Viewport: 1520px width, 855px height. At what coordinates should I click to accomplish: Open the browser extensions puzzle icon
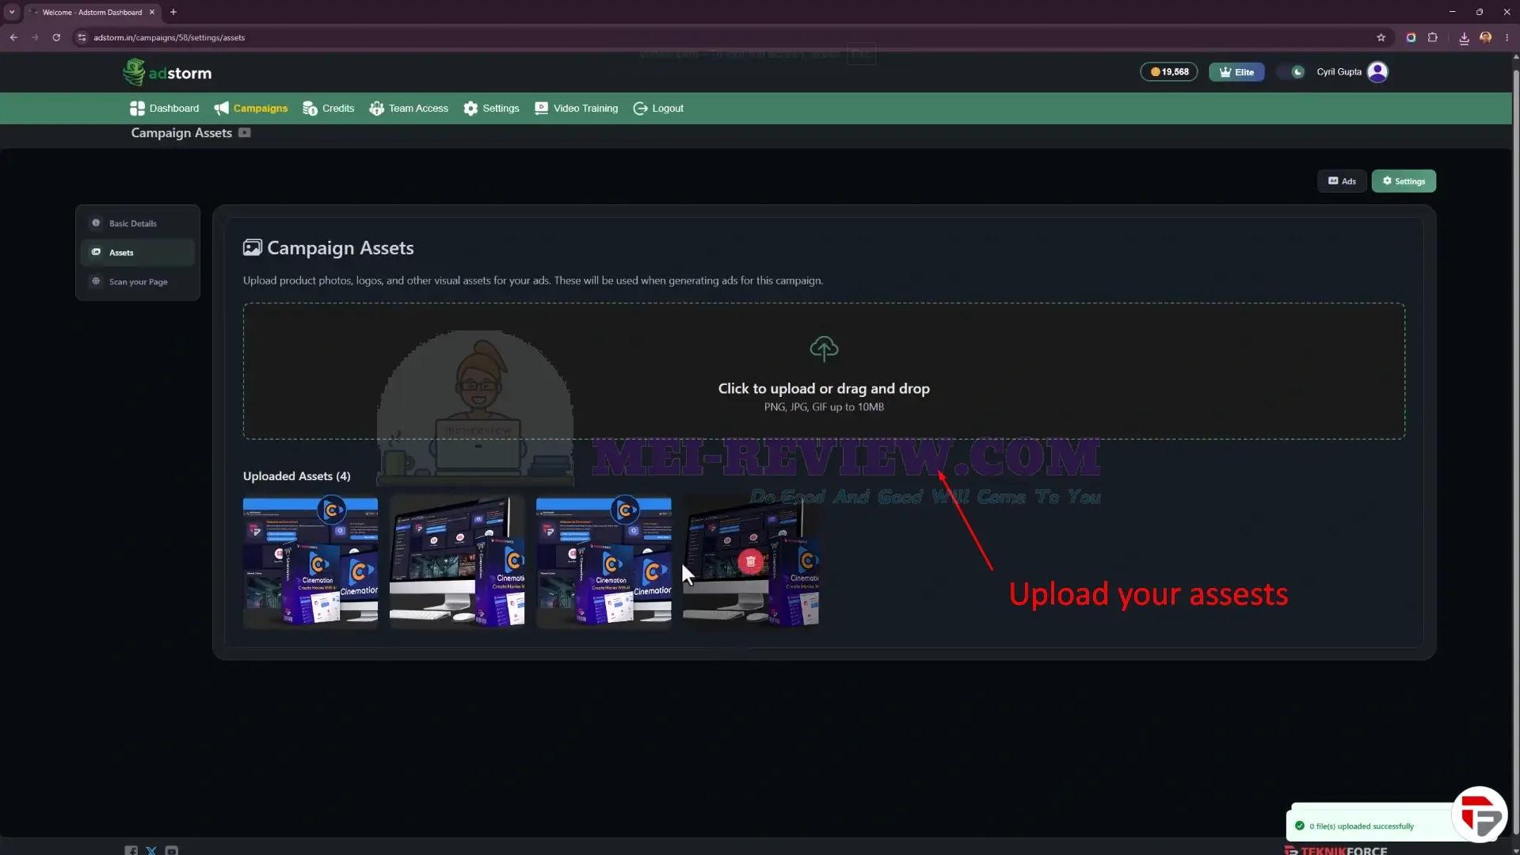tap(1433, 37)
